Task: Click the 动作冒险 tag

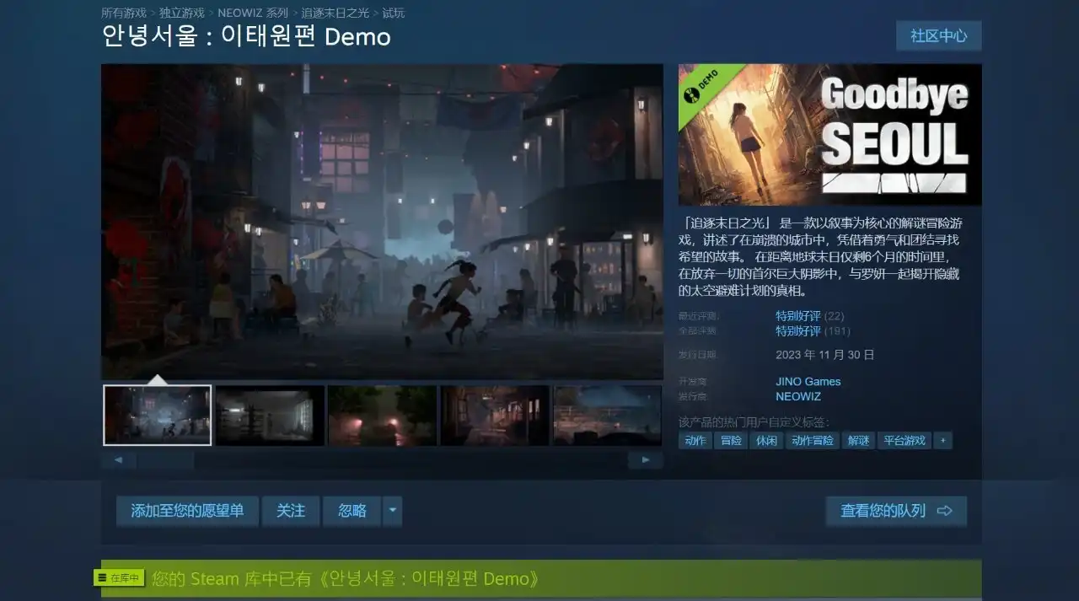Action: click(x=812, y=441)
